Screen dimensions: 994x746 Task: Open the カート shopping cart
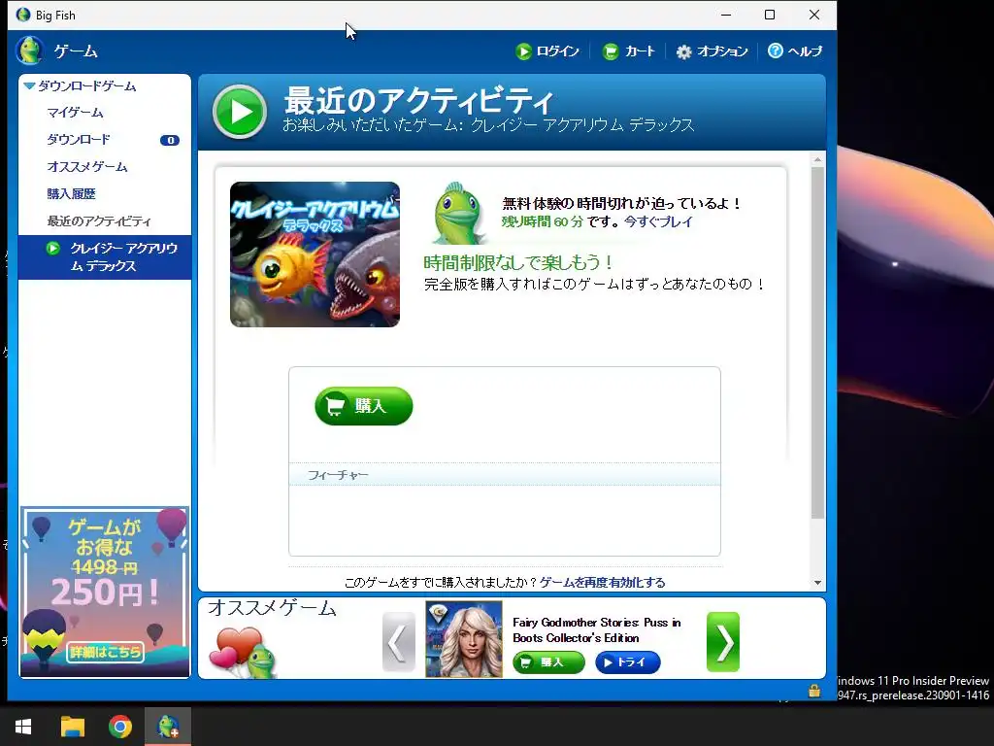pos(628,51)
